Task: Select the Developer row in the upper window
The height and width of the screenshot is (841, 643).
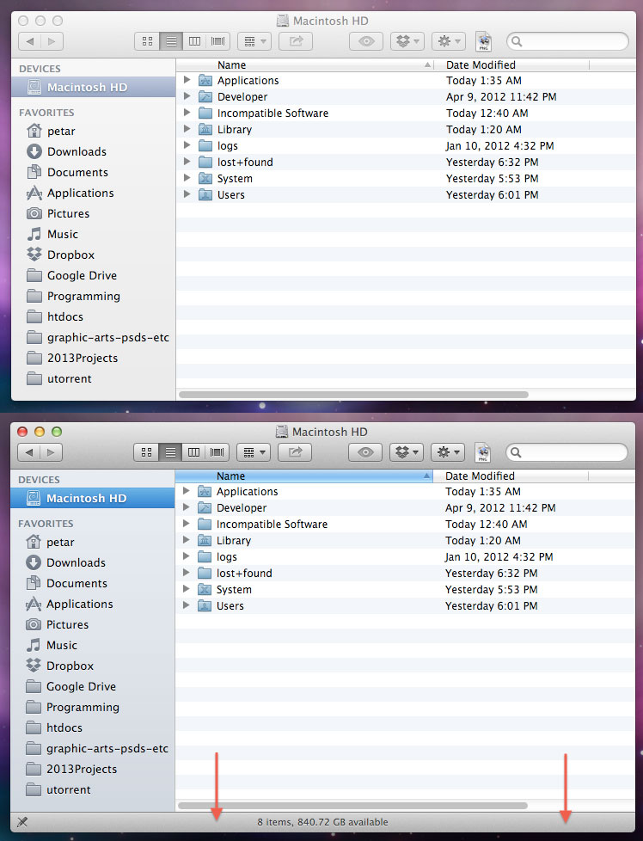Action: point(406,96)
